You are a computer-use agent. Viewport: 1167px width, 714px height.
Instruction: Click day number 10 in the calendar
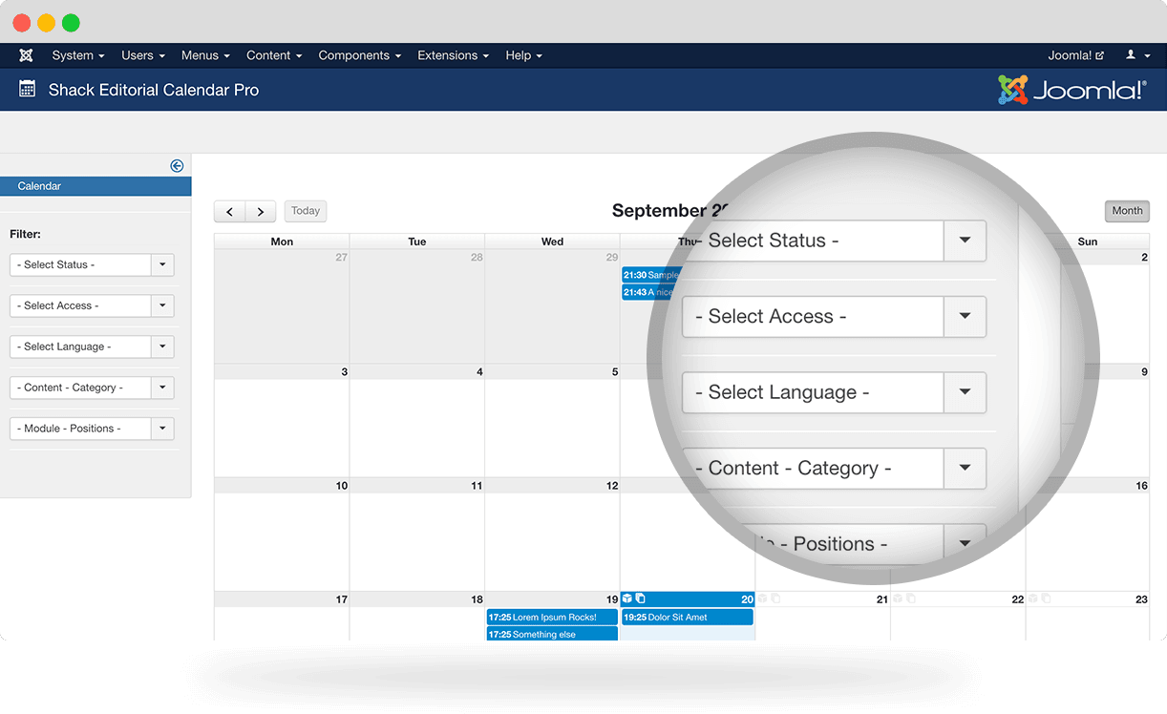[x=342, y=486]
